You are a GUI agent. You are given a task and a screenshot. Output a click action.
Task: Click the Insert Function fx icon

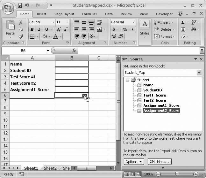point(74,50)
